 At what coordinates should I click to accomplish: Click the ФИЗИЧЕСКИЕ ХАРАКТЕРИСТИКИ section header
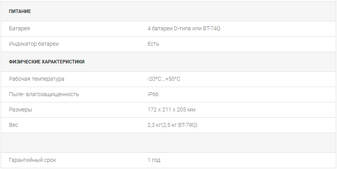pos(47,62)
